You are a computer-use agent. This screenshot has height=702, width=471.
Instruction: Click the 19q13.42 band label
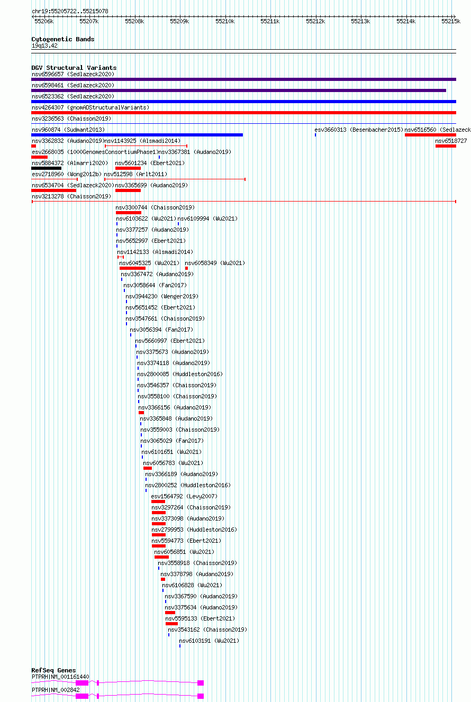[x=44, y=45]
